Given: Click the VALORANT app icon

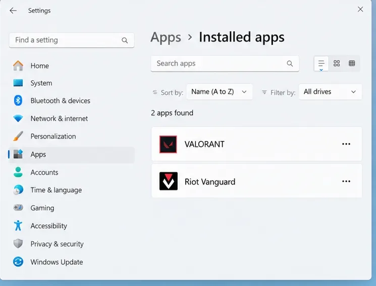Looking at the screenshot, I should pyautogui.click(x=168, y=145).
